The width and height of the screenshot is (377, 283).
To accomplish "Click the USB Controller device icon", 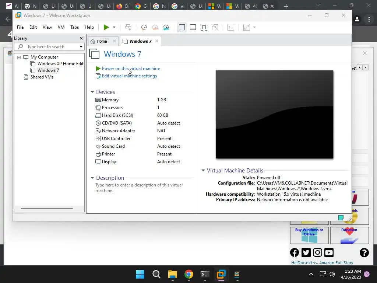I will point(98,139).
